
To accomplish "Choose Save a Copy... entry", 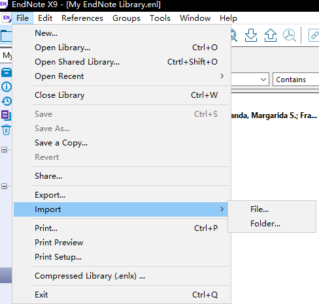I will tap(121, 143).
